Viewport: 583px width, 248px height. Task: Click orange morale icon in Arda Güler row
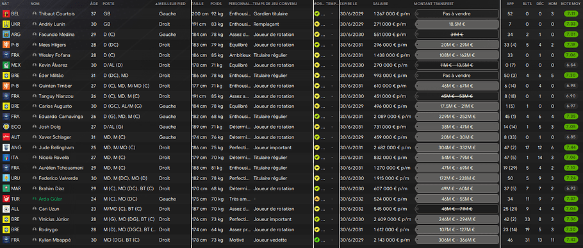tap(316, 199)
